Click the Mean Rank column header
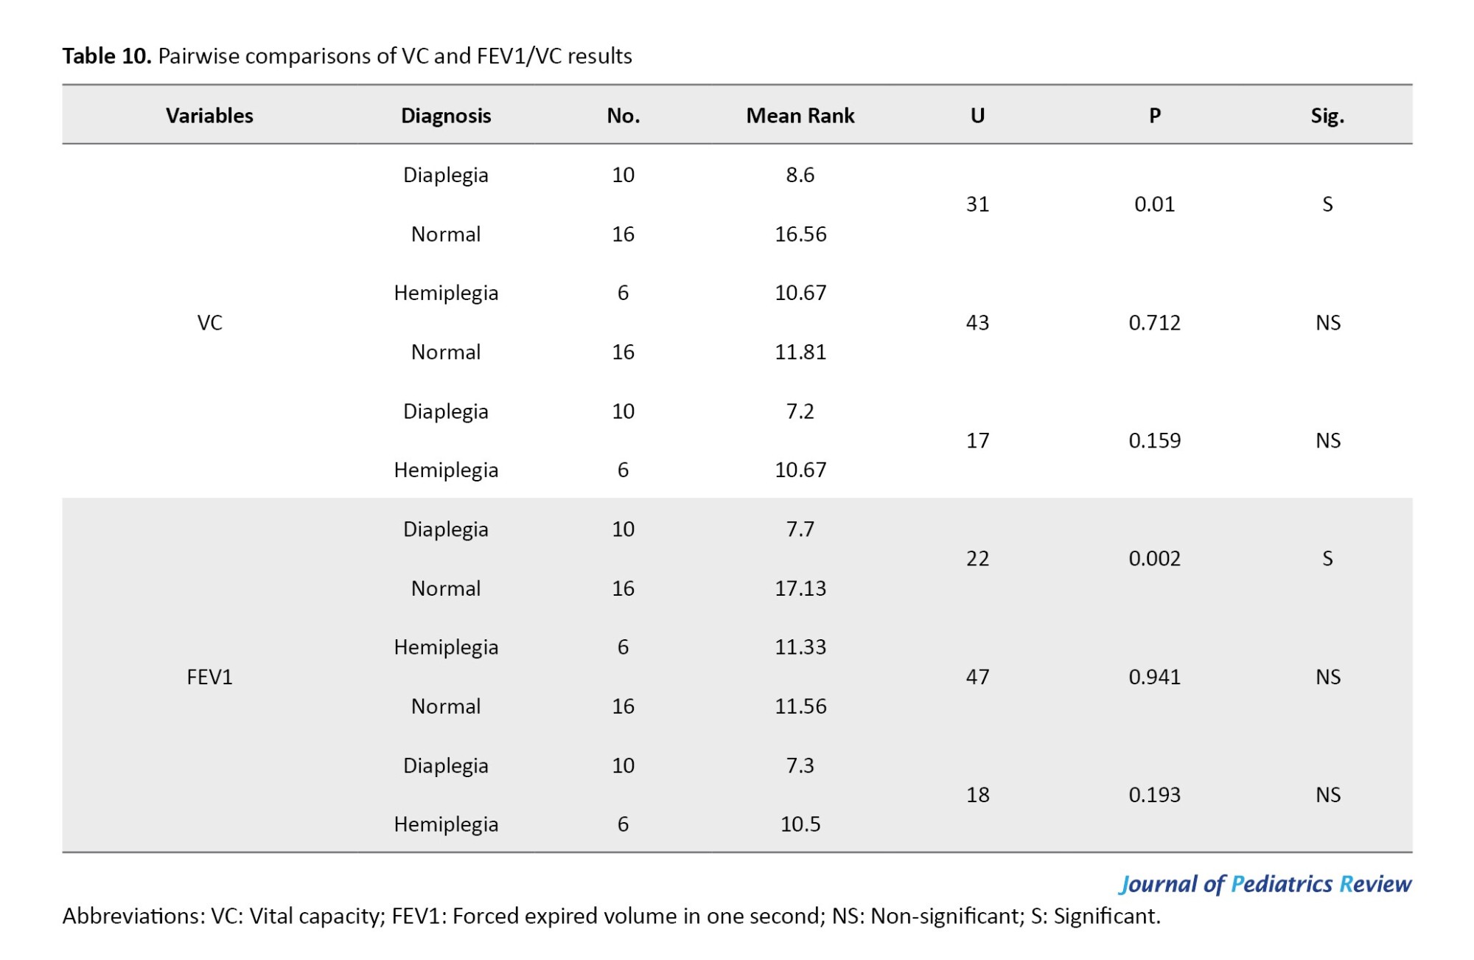 800,116
